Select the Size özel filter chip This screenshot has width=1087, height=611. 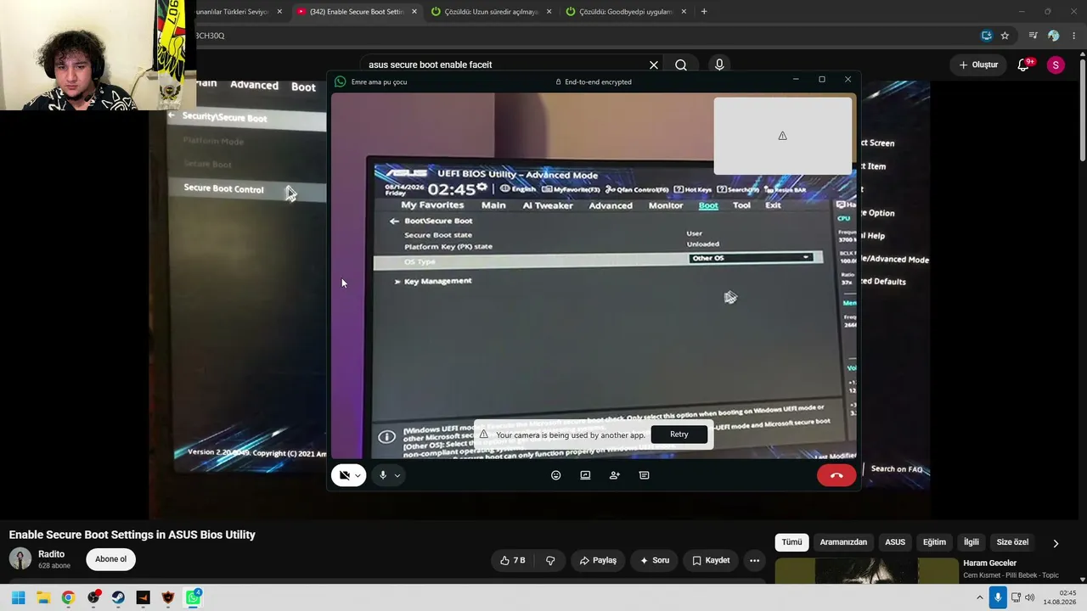pyautogui.click(x=1012, y=542)
